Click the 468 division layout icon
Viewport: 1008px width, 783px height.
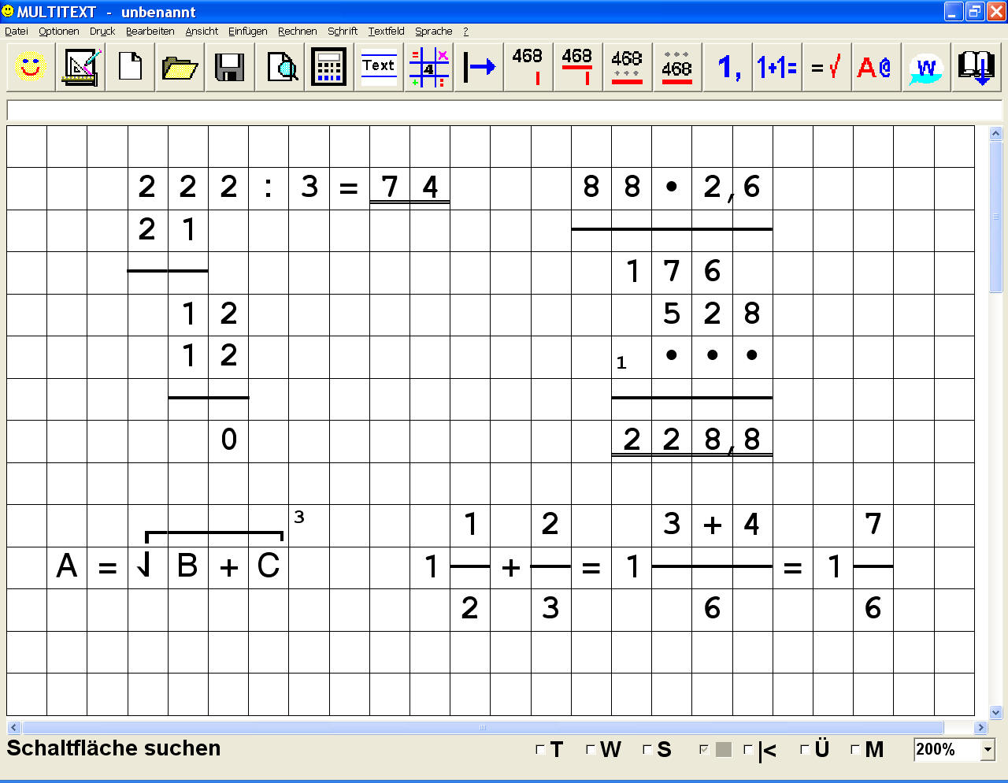pos(528,67)
